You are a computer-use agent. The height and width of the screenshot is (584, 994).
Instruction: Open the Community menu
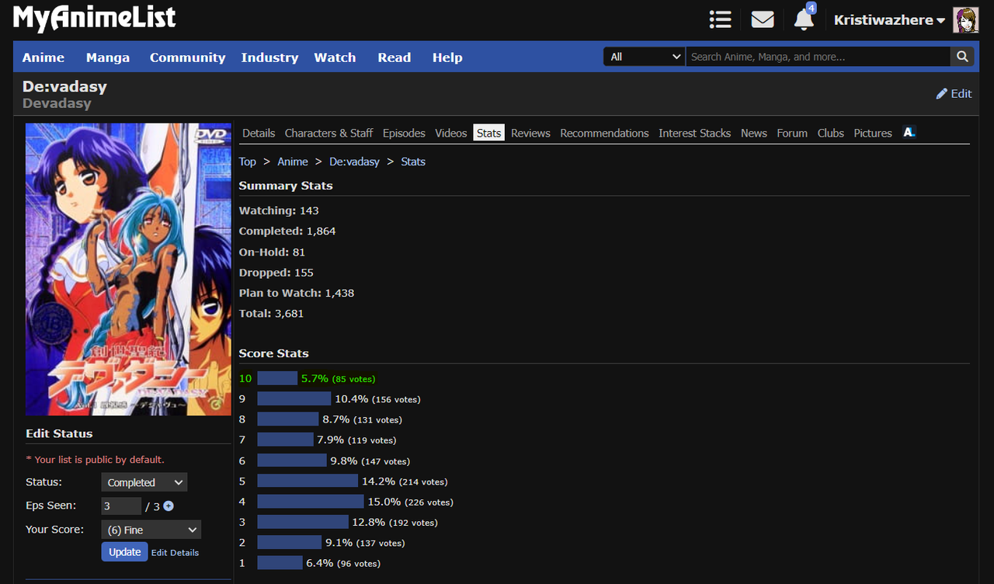point(187,57)
